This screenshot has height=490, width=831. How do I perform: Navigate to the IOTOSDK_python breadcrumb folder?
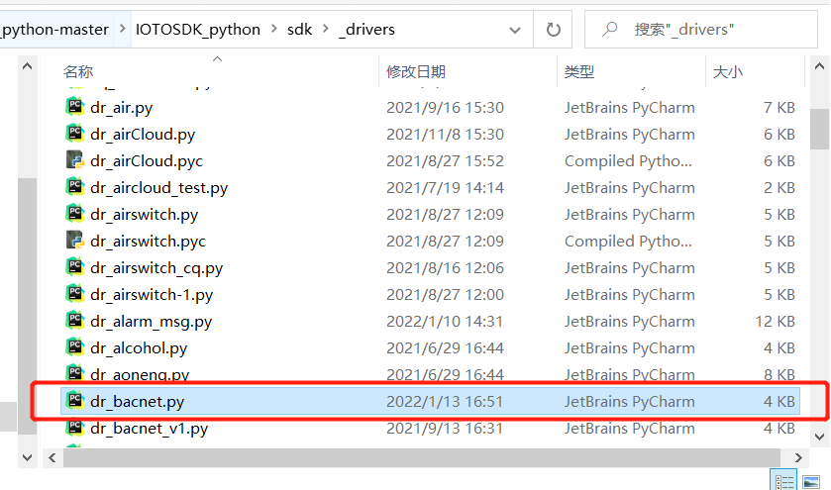tap(197, 30)
